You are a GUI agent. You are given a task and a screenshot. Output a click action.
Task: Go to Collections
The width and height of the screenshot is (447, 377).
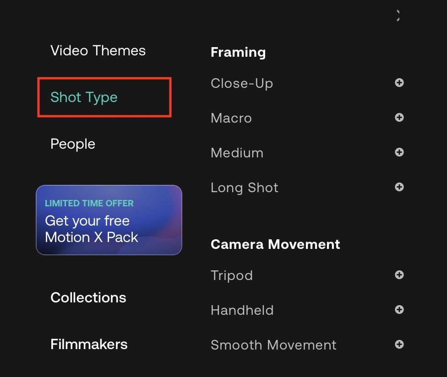coord(88,297)
